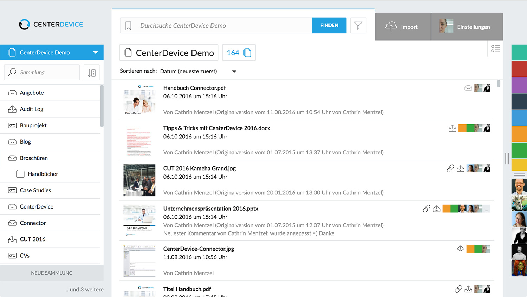This screenshot has height=297, width=527.
Task: Select the Connector collection
Action: coord(50,223)
